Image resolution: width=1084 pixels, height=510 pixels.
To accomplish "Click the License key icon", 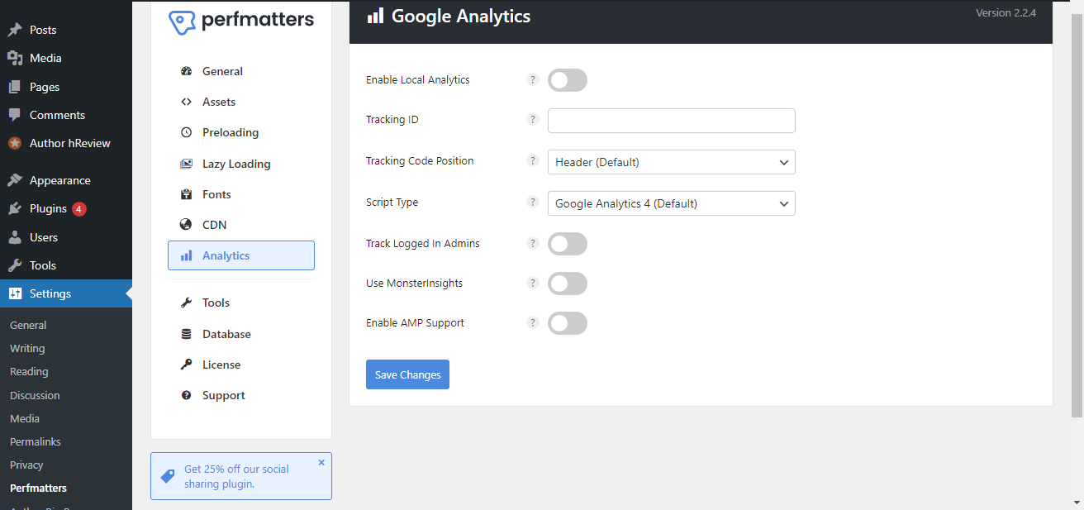I will [x=186, y=365].
